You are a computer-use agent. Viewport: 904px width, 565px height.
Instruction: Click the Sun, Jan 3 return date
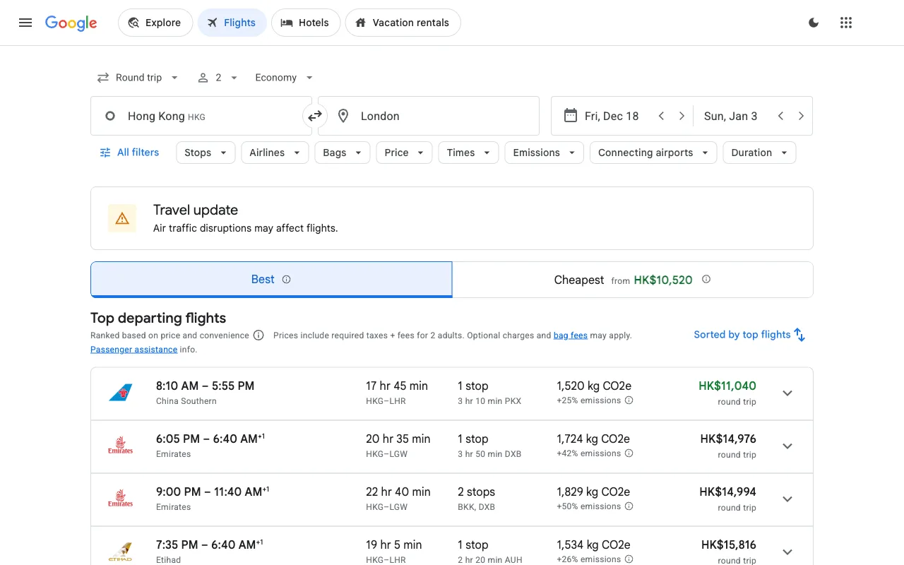point(730,116)
